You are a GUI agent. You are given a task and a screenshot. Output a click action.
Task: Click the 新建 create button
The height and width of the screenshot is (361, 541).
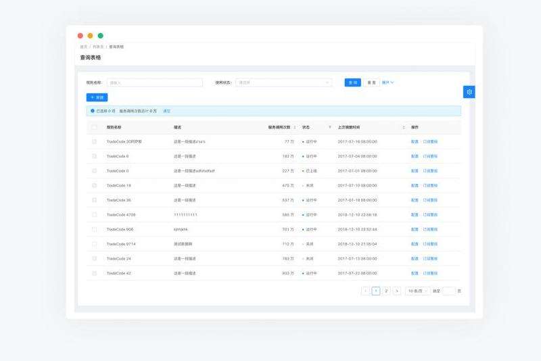click(97, 97)
